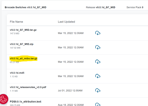The height and width of the screenshot is (106, 148).
Task: Click the Aug 18, 2022 12.00AM date
Action: click(71, 105)
